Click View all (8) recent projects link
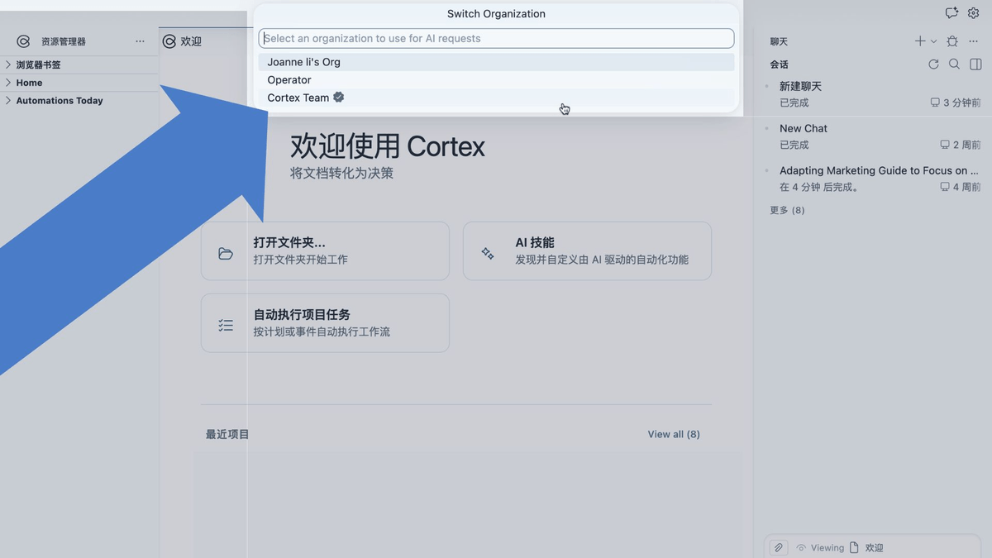The image size is (992, 558). pos(674,434)
